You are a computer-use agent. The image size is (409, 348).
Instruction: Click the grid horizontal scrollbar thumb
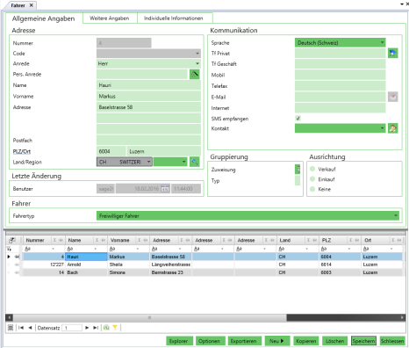pyautogui.click(x=150, y=317)
